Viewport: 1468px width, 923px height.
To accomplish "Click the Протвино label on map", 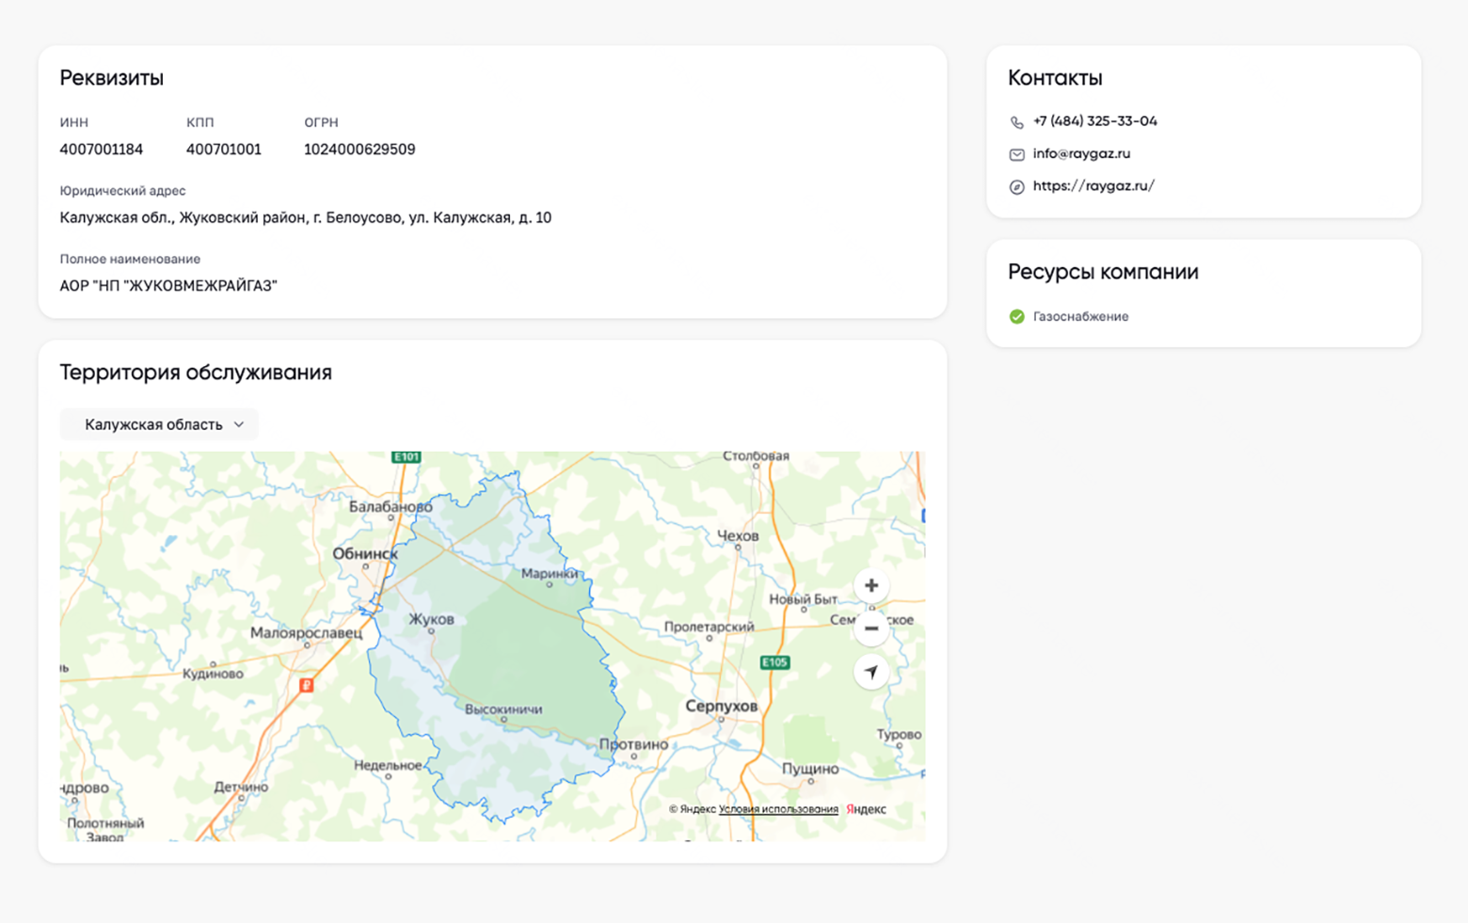I will click(x=633, y=744).
